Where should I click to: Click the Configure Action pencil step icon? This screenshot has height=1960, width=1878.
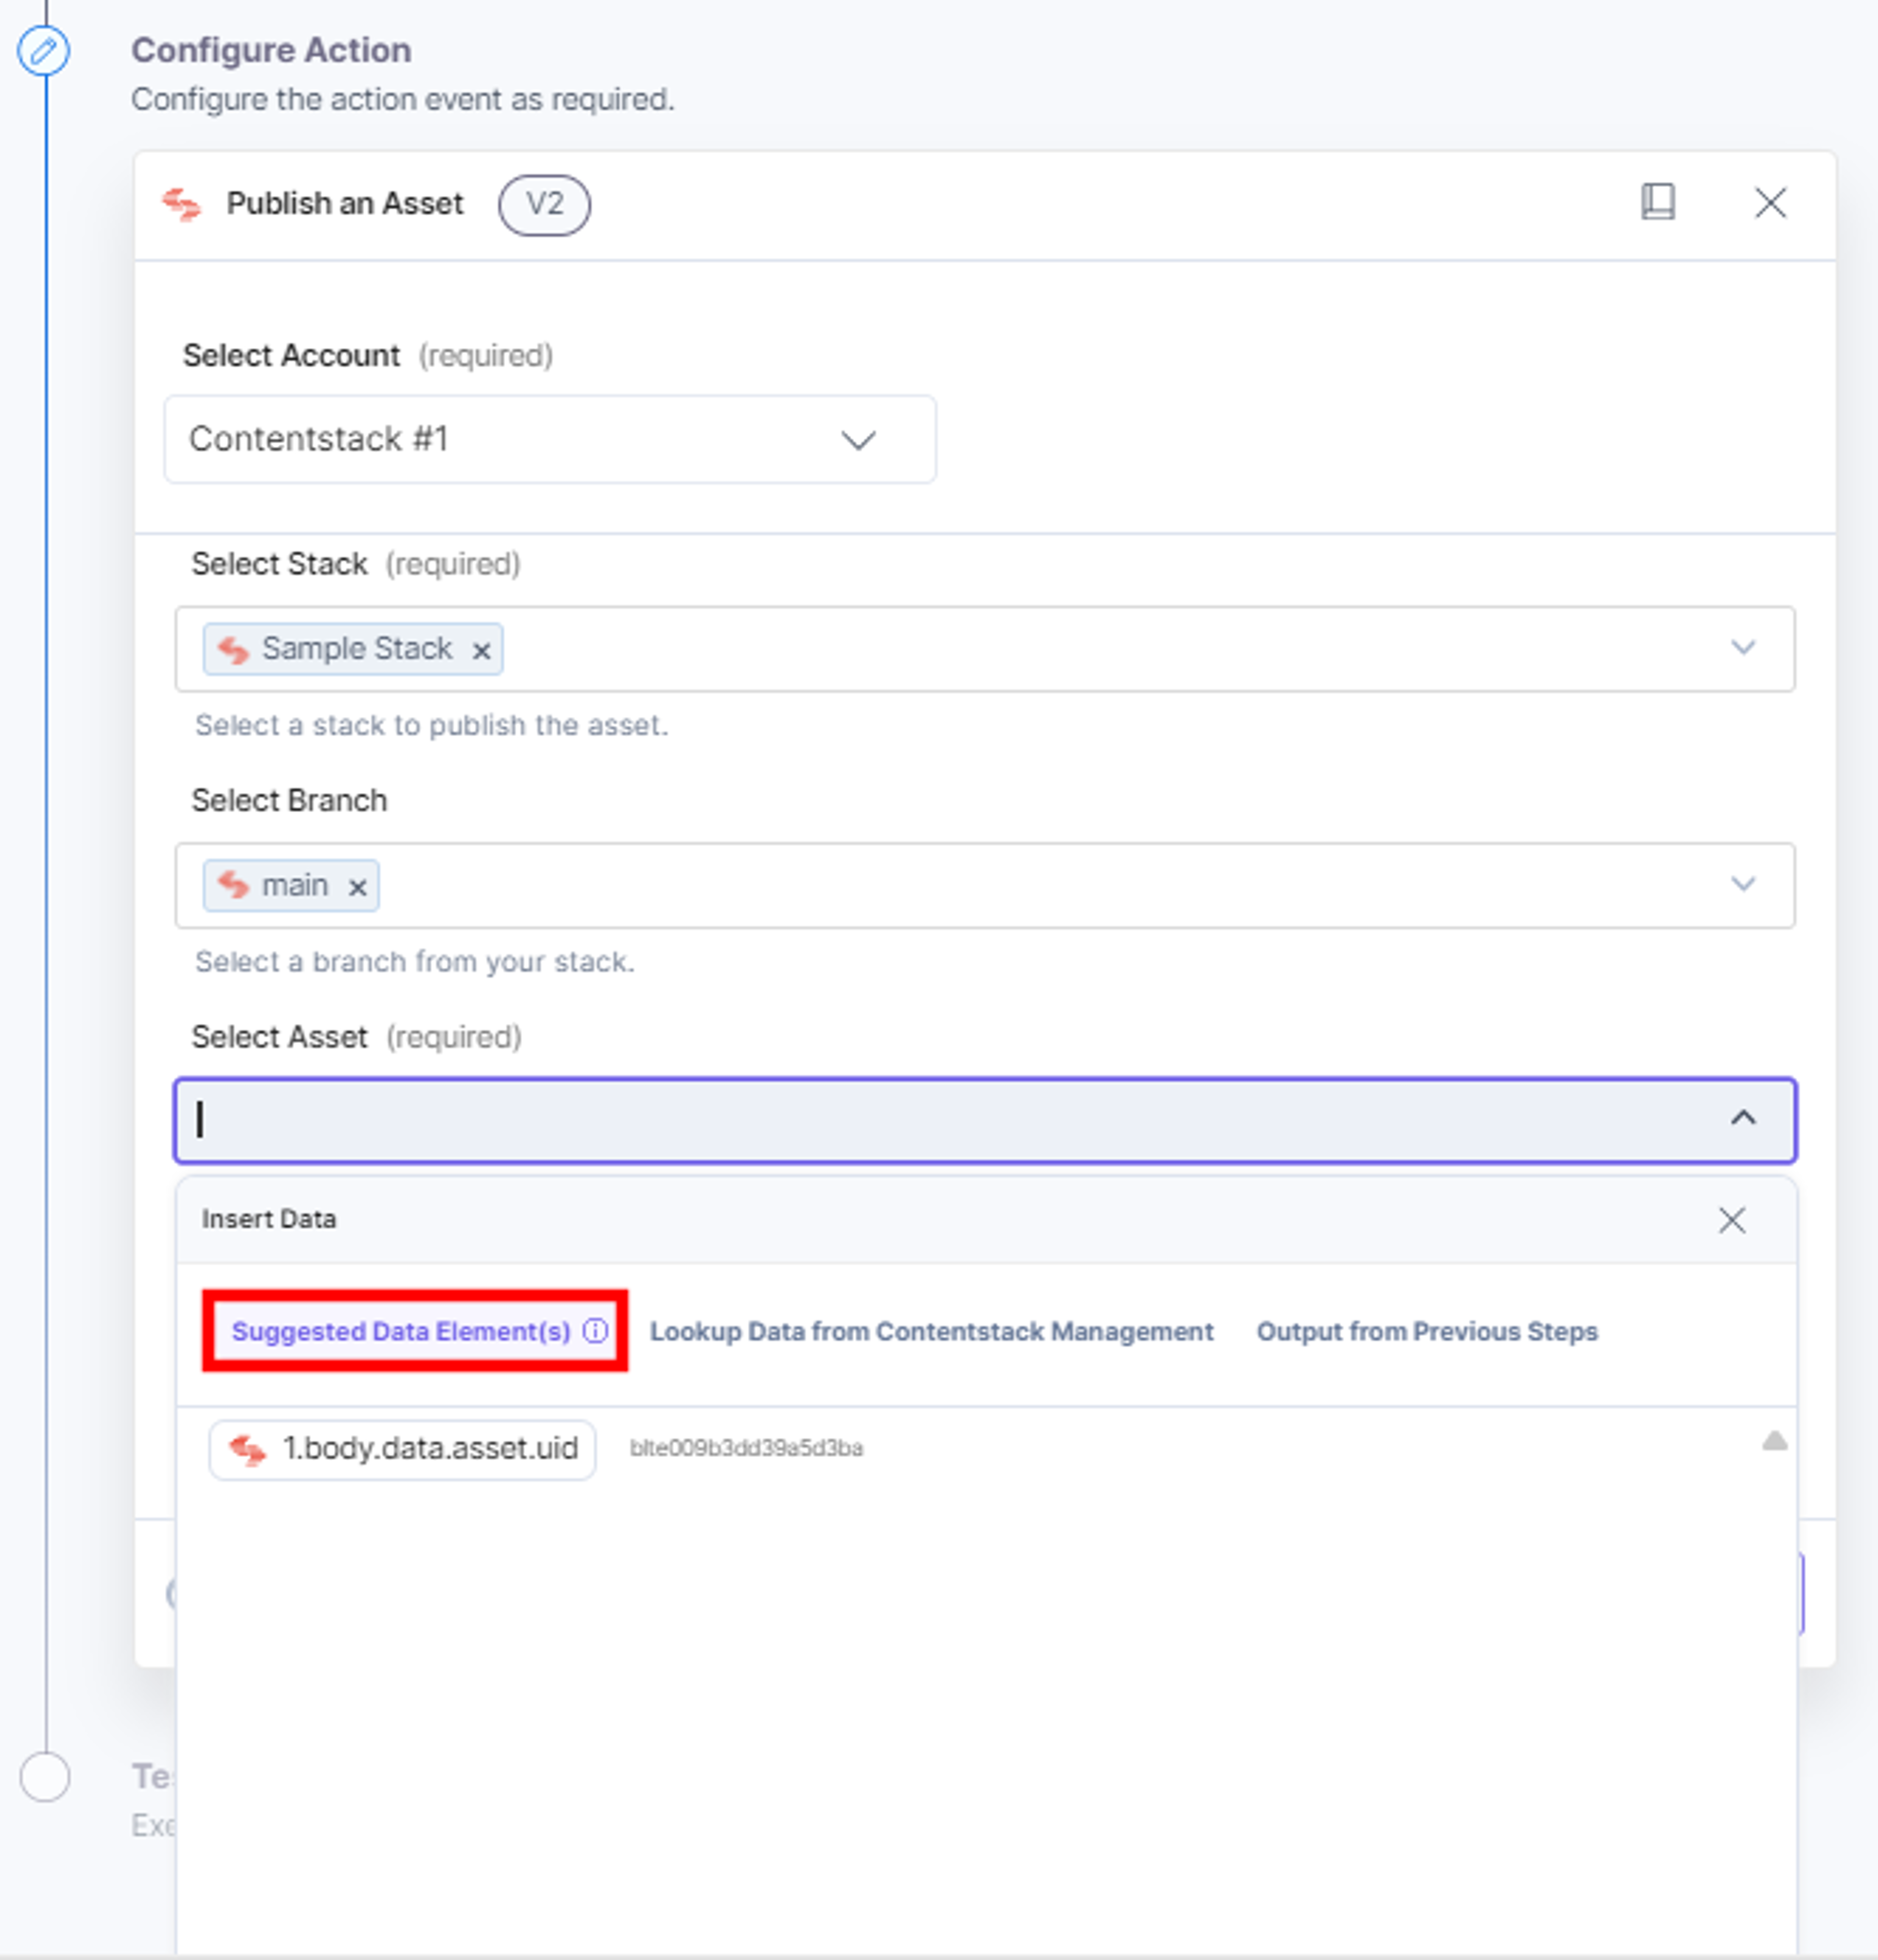pos(44,51)
